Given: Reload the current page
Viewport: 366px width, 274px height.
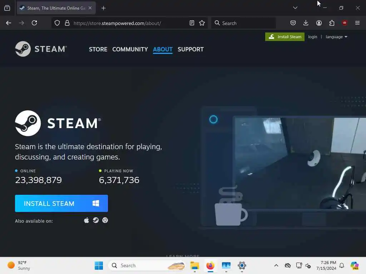Looking at the screenshot, I should 34,23.
